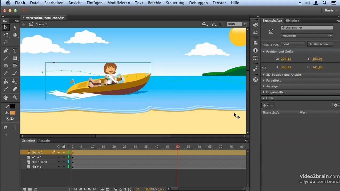Select the Line tool

6,58
